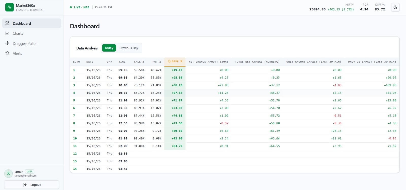Click the -0.92 net change value
Screen dimensions: 406x190
pos(224,123)
